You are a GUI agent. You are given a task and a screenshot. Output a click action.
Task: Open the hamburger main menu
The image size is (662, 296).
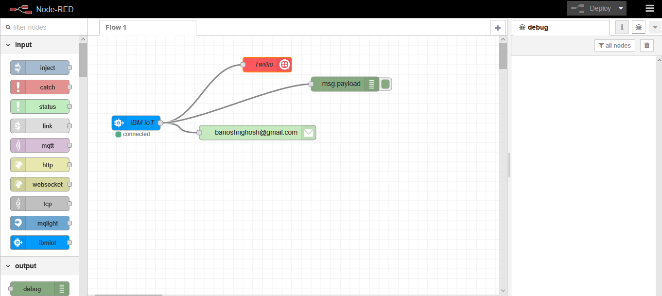[x=650, y=8]
